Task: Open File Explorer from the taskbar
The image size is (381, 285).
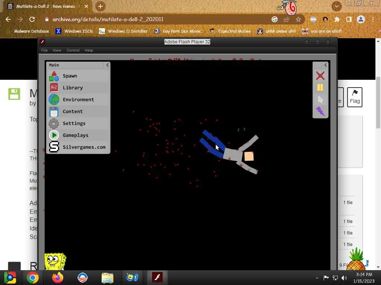Action: [x=108, y=278]
